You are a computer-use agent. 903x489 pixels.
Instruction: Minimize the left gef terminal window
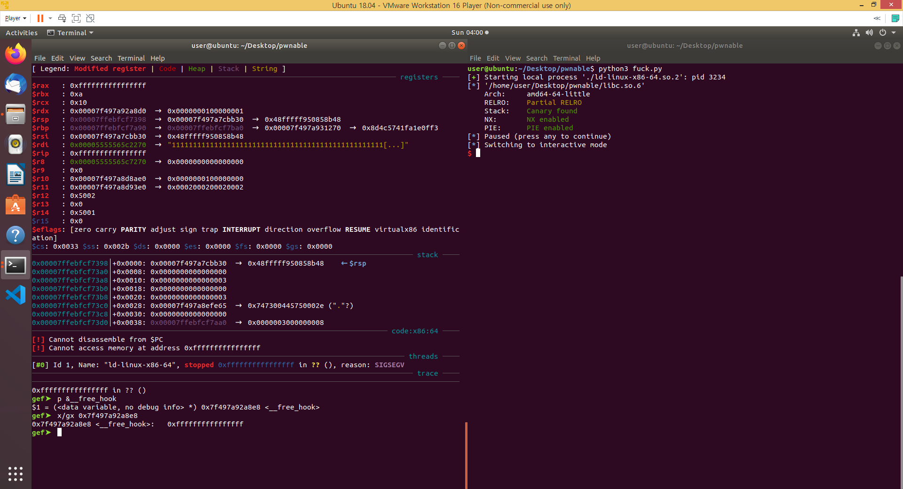point(442,46)
